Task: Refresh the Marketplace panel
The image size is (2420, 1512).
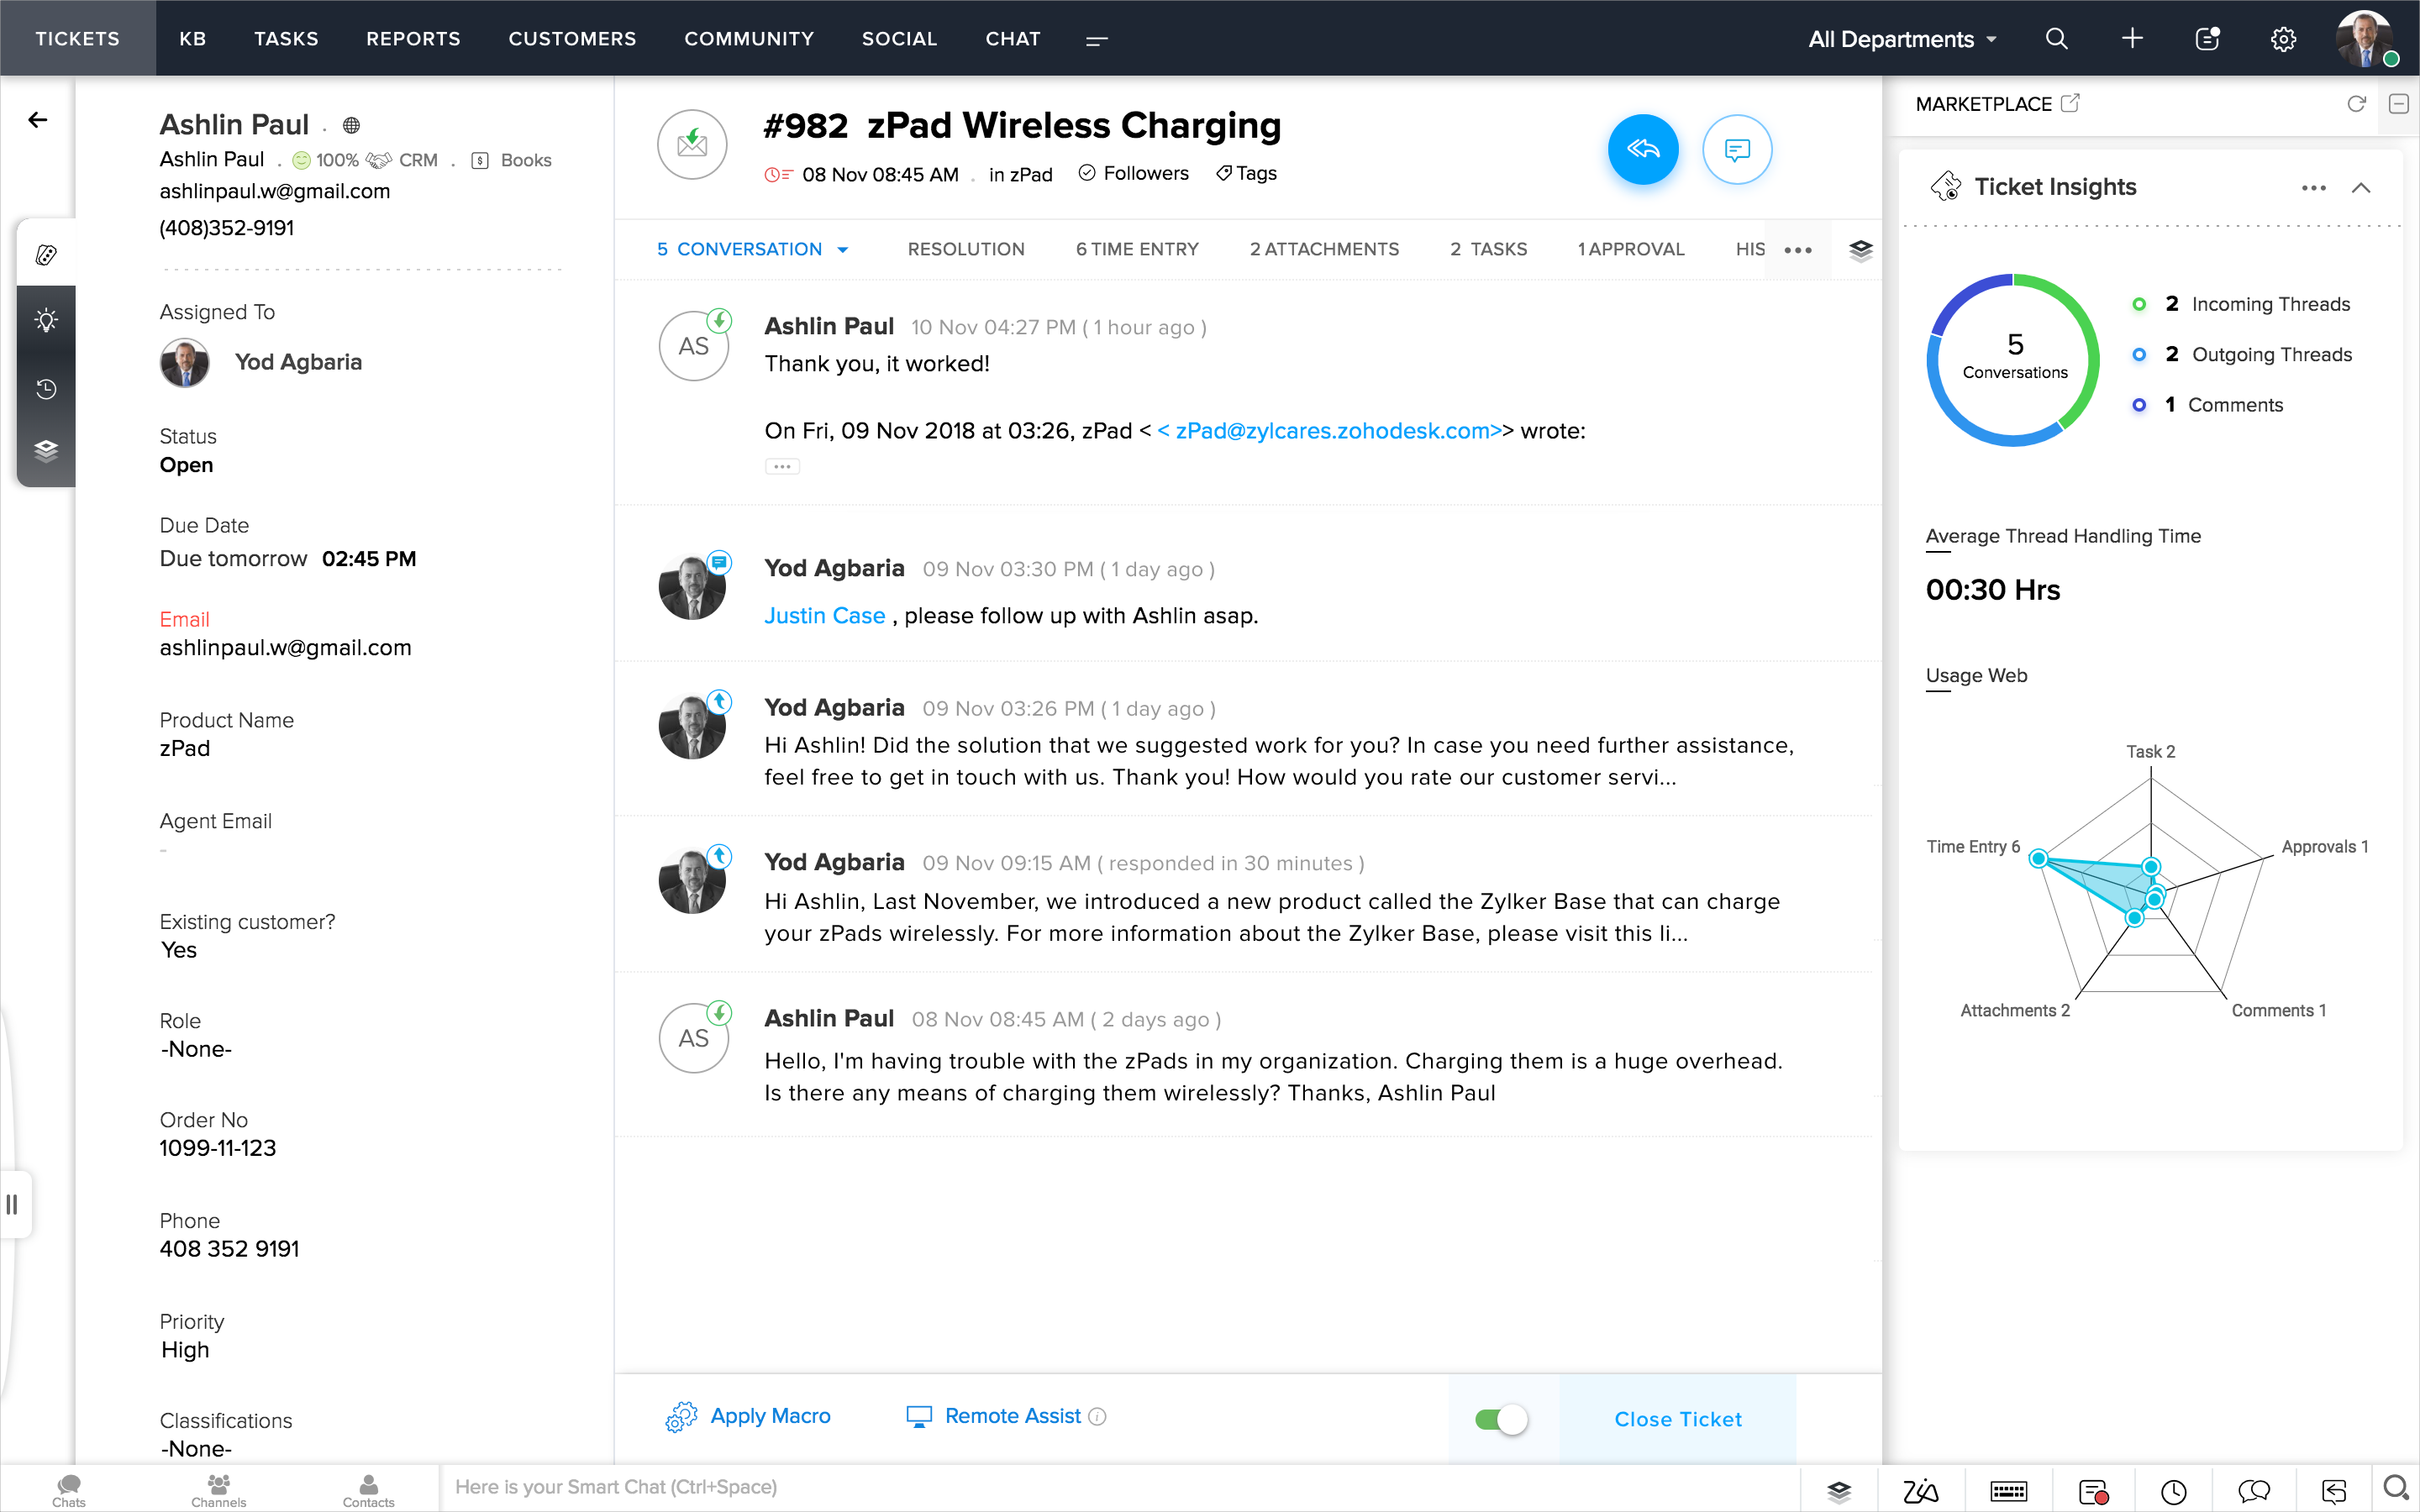Action: click(x=2356, y=104)
